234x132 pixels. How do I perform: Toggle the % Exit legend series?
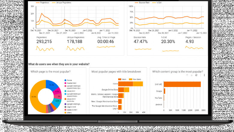coord(158,2)
